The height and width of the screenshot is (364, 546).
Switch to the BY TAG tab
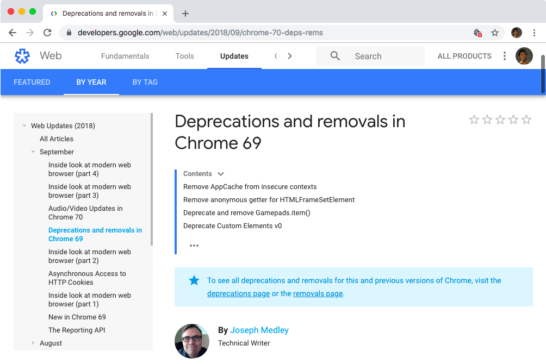(145, 82)
